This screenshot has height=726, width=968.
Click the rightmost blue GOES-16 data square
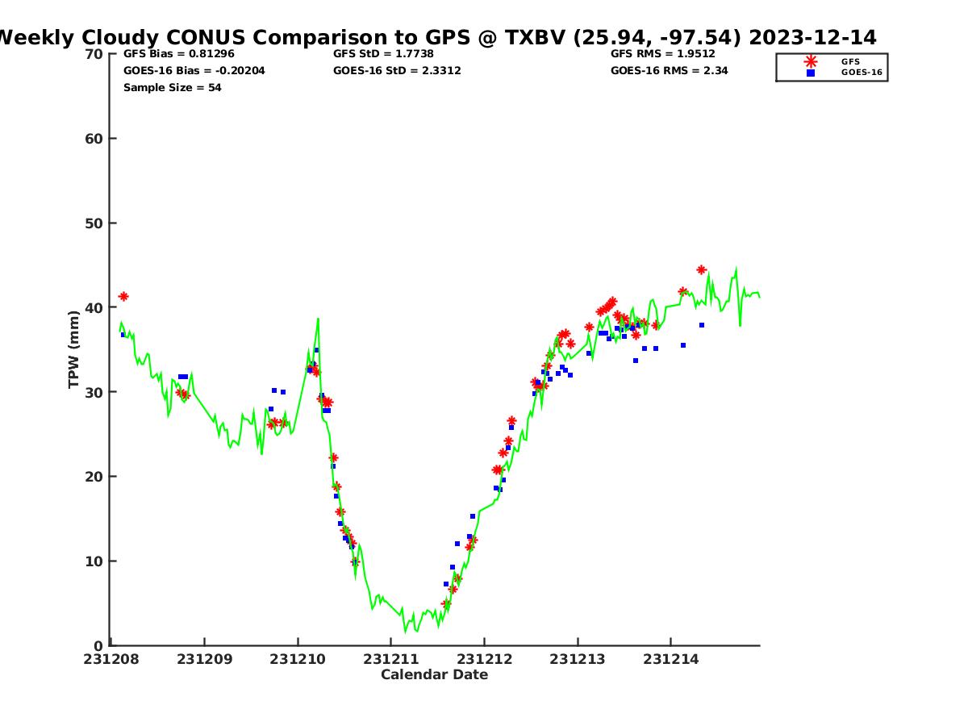[x=702, y=325]
